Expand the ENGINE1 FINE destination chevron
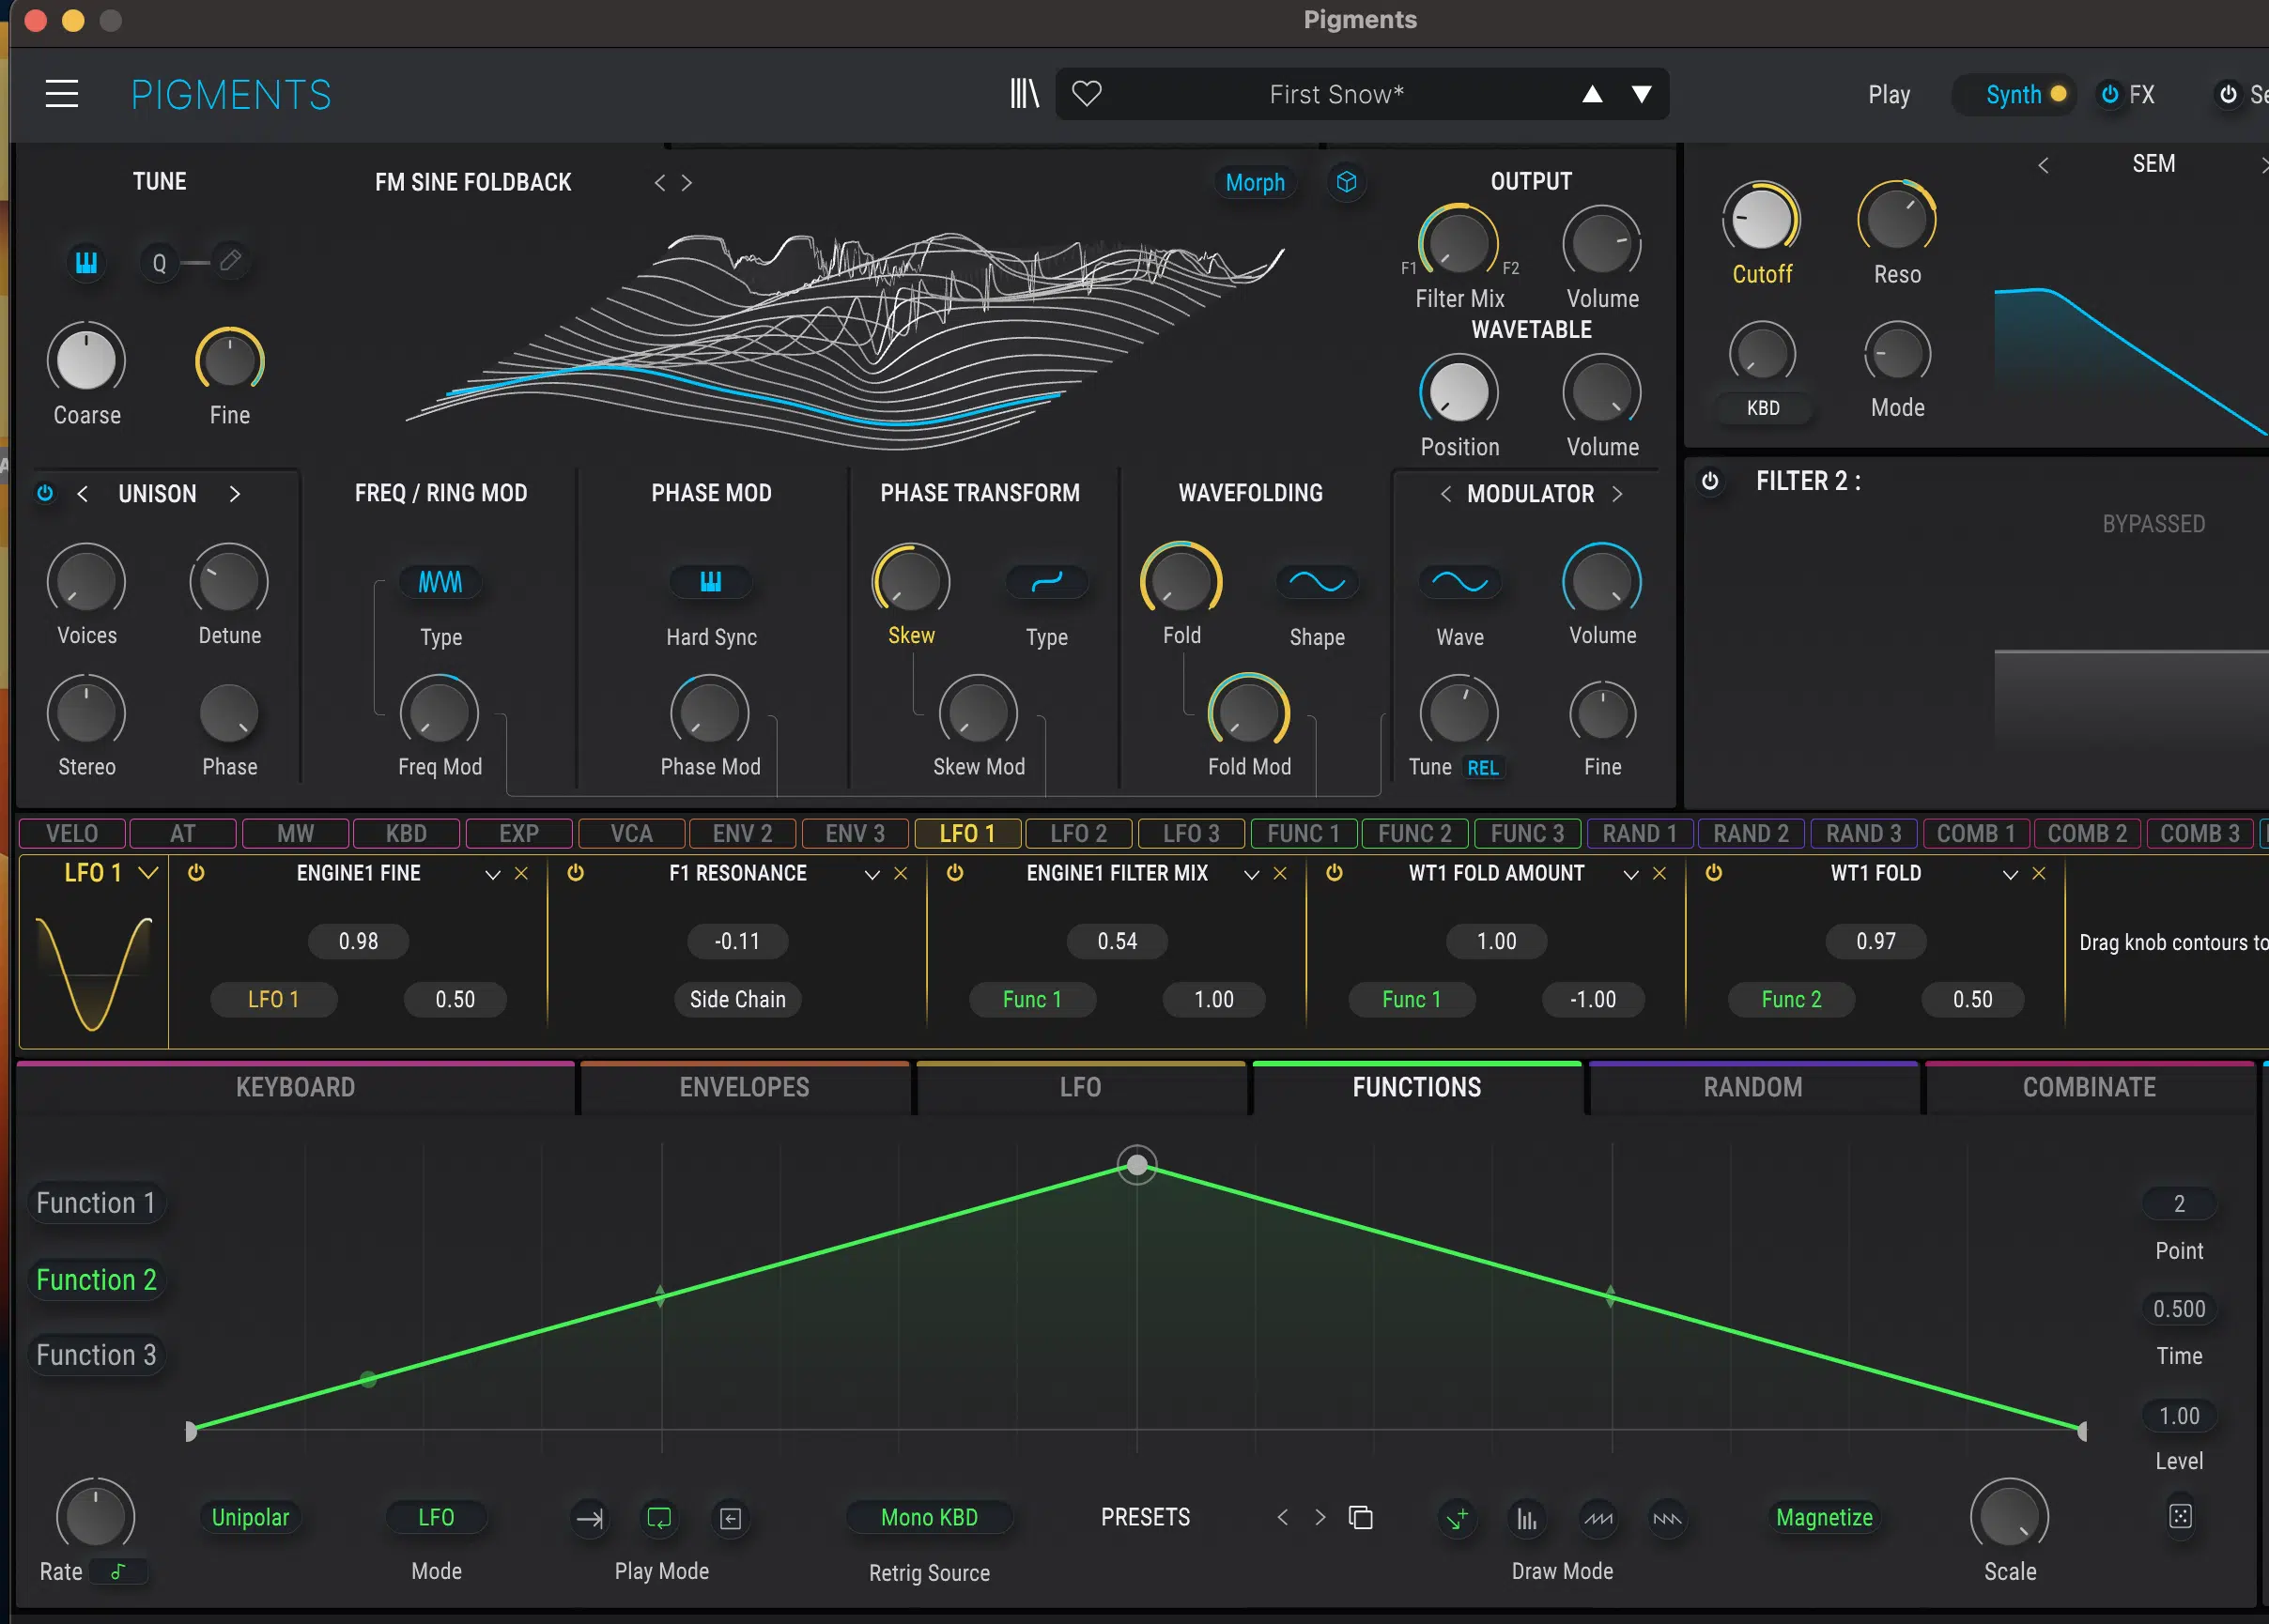Image resolution: width=2269 pixels, height=1624 pixels. pos(492,874)
